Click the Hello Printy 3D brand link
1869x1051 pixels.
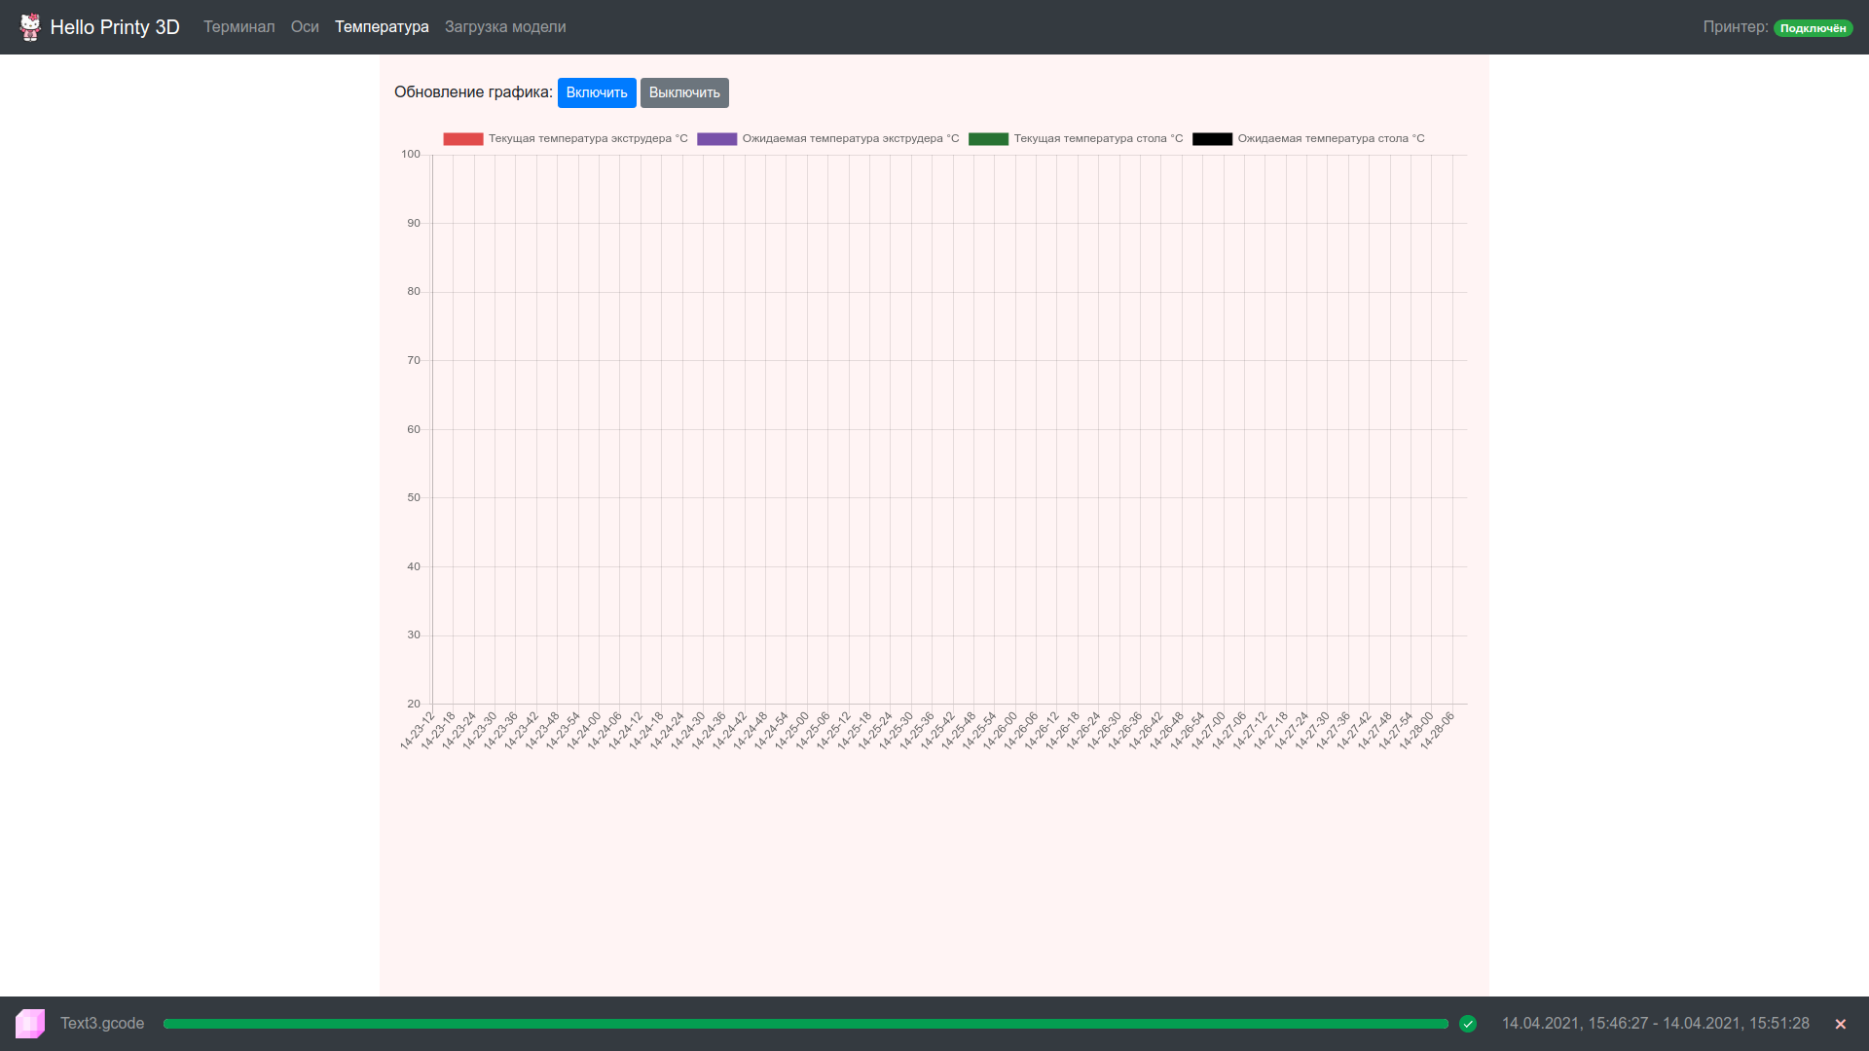click(x=115, y=27)
